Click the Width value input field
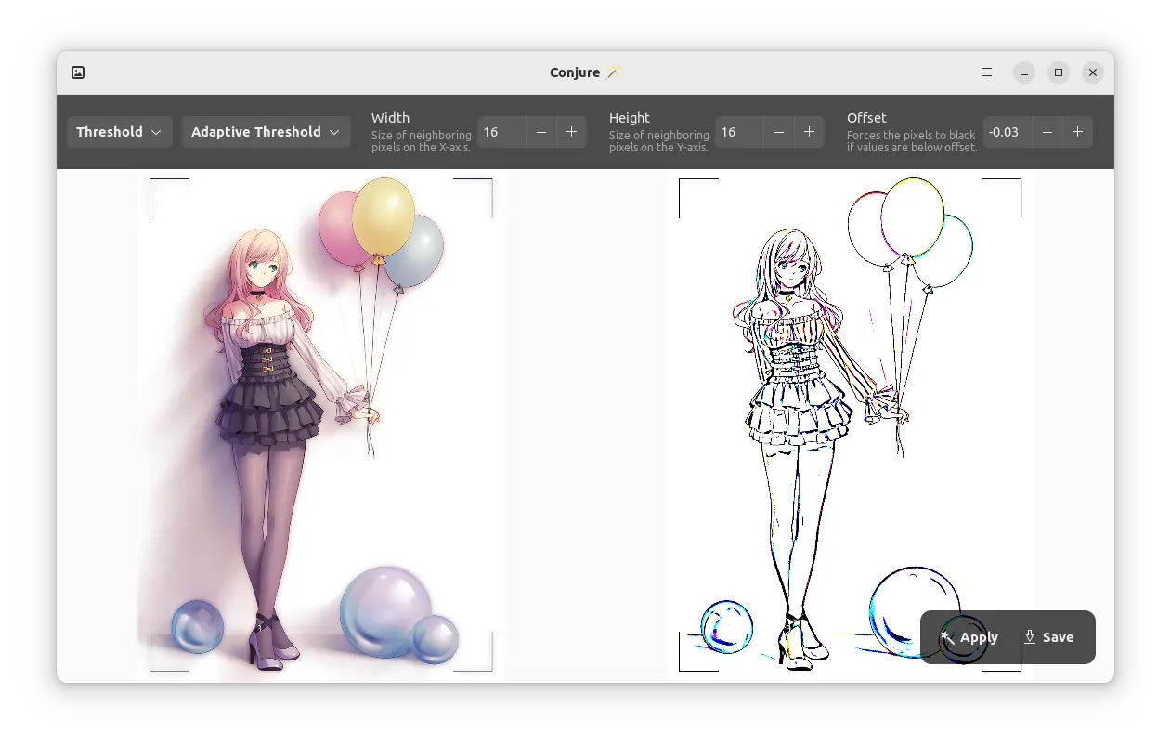The width and height of the screenshot is (1171, 745). click(501, 132)
